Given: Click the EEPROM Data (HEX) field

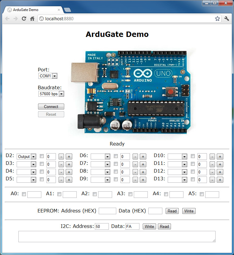Looking at the screenshot, I should pyautogui.click(x=155, y=211).
